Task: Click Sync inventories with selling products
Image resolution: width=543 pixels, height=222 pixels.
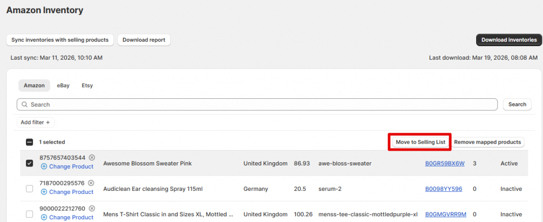Action: [x=60, y=40]
